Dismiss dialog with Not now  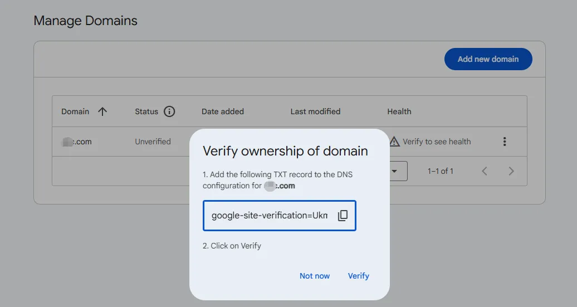pyautogui.click(x=315, y=276)
